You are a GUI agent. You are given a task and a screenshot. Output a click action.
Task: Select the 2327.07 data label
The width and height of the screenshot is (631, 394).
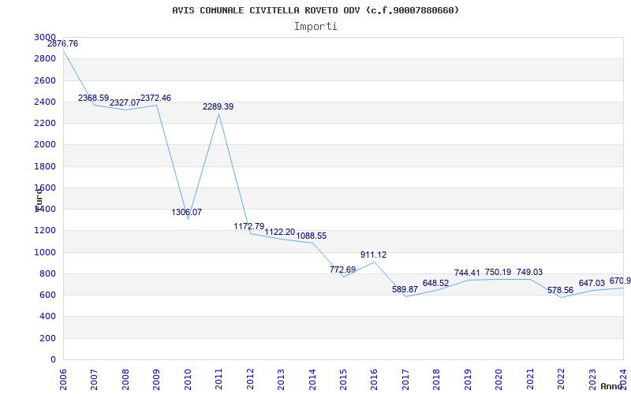(125, 102)
